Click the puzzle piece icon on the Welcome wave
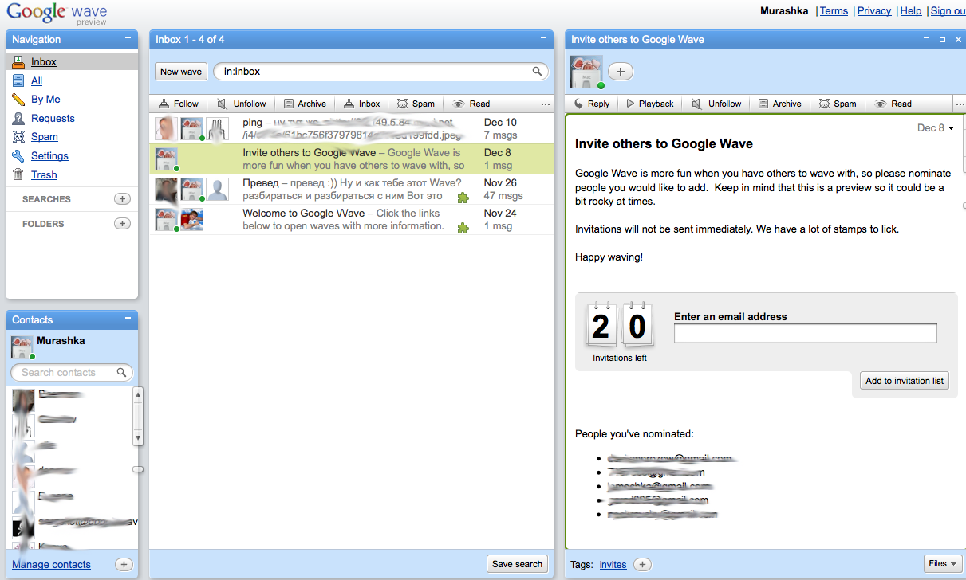Image resolution: width=966 pixels, height=580 pixels. (x=463, y=228)
